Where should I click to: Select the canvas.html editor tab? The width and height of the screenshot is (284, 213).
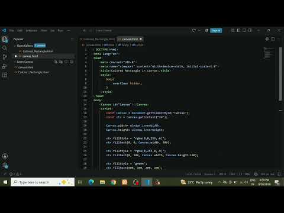click(130, 39)
